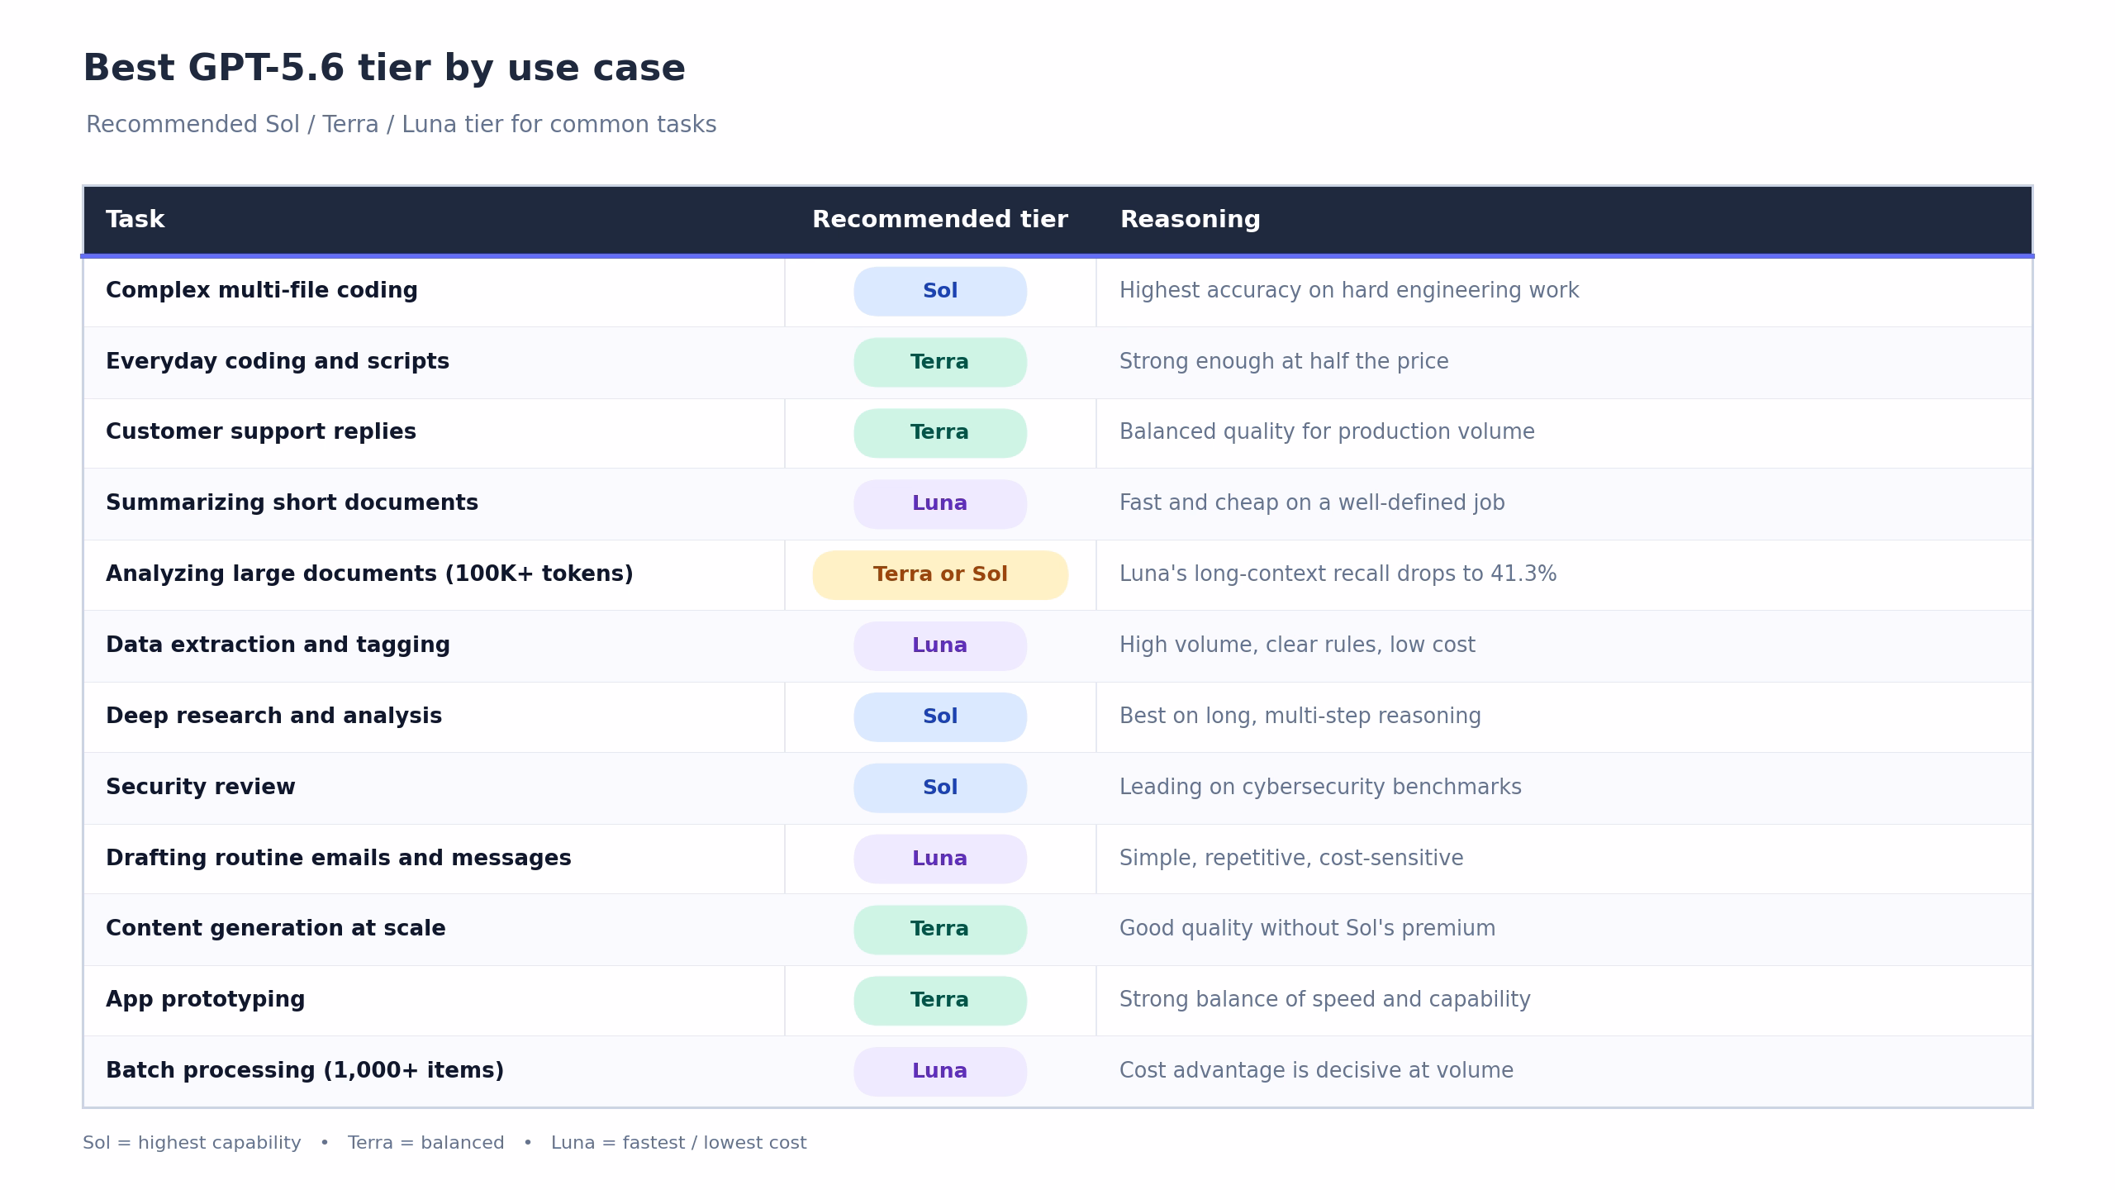
Task: Click the Recommended tier column header
Action: [x=940, y=220]
